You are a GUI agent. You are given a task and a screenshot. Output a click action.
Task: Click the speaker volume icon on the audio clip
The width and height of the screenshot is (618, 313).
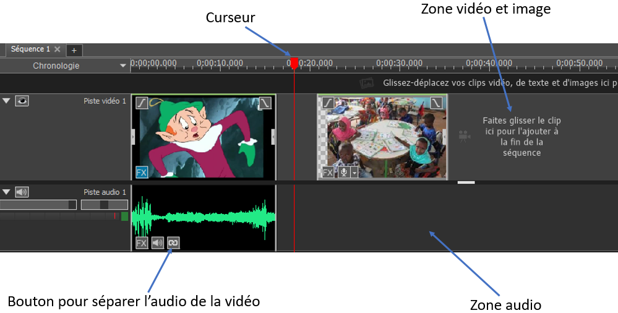[x=158, y=243]
